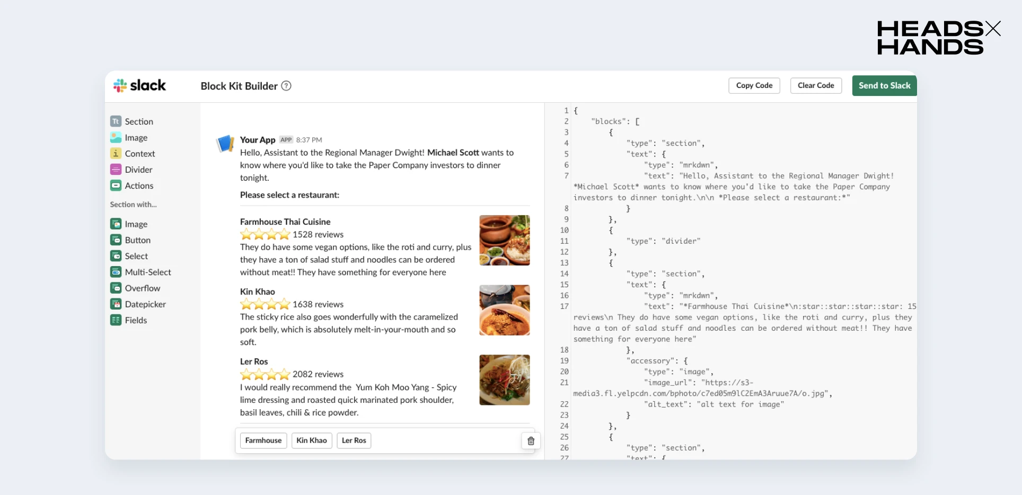Click the Section with Image icon

[x=116, y=224]
